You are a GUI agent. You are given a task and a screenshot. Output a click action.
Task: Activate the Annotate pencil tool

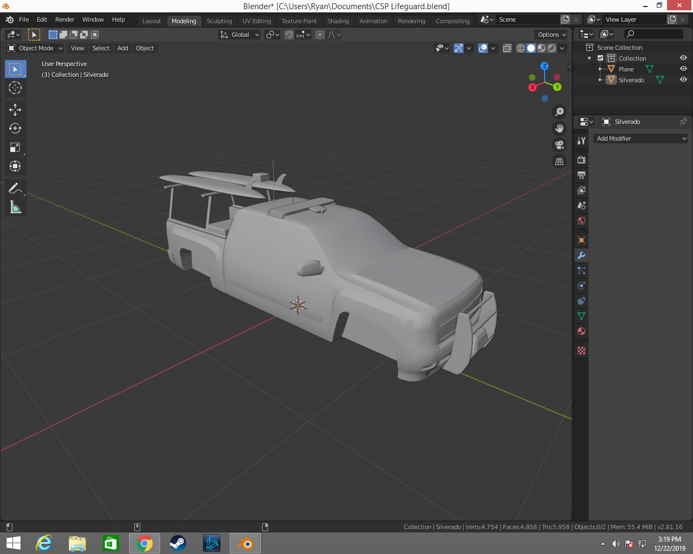click(15, 188)
